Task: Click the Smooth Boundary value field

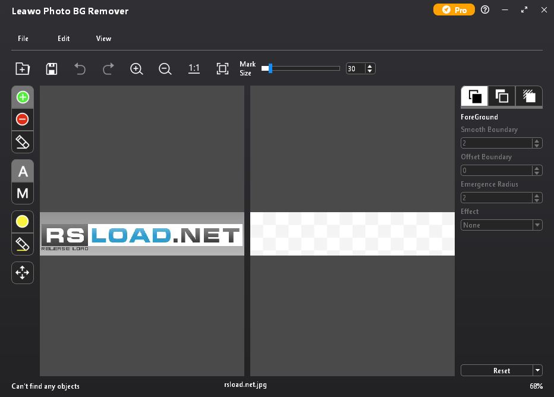Action: (496, 143)
